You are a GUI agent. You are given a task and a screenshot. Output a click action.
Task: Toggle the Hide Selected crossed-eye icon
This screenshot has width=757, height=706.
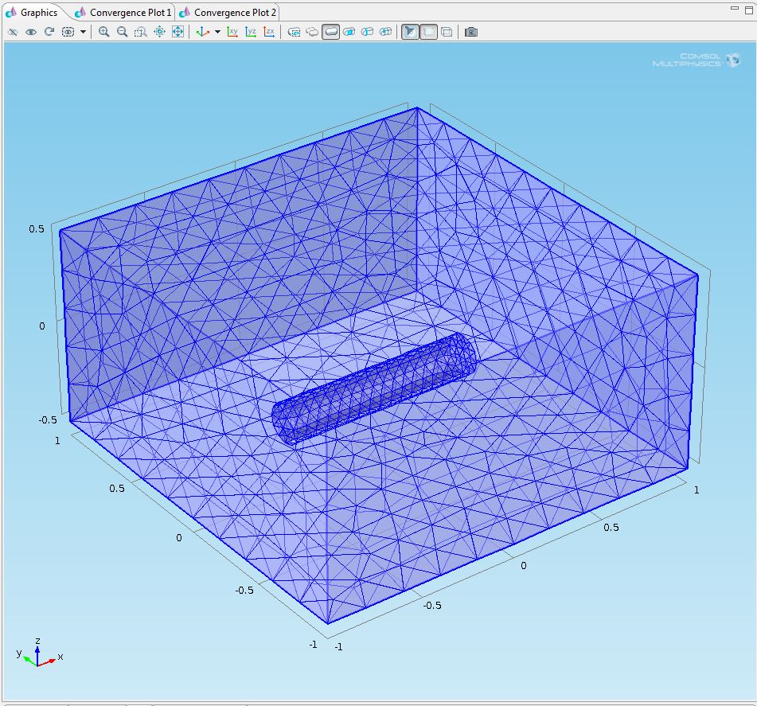tap(13, 32)
